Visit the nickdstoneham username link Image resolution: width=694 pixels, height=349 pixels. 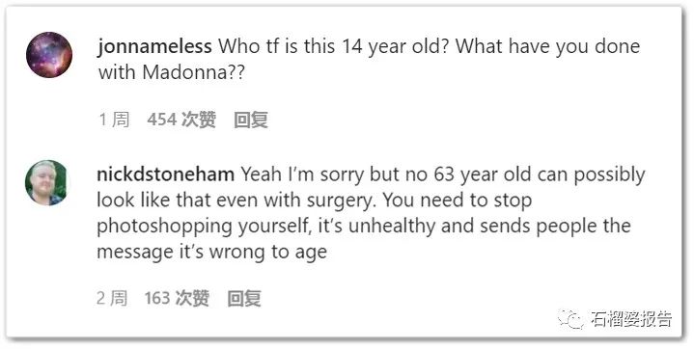point(165,174)
